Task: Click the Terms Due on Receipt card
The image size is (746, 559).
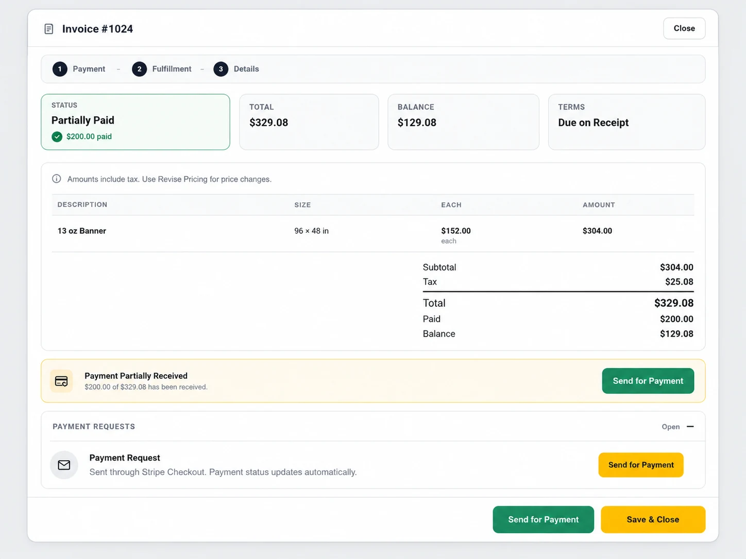Action: point(626,122)
